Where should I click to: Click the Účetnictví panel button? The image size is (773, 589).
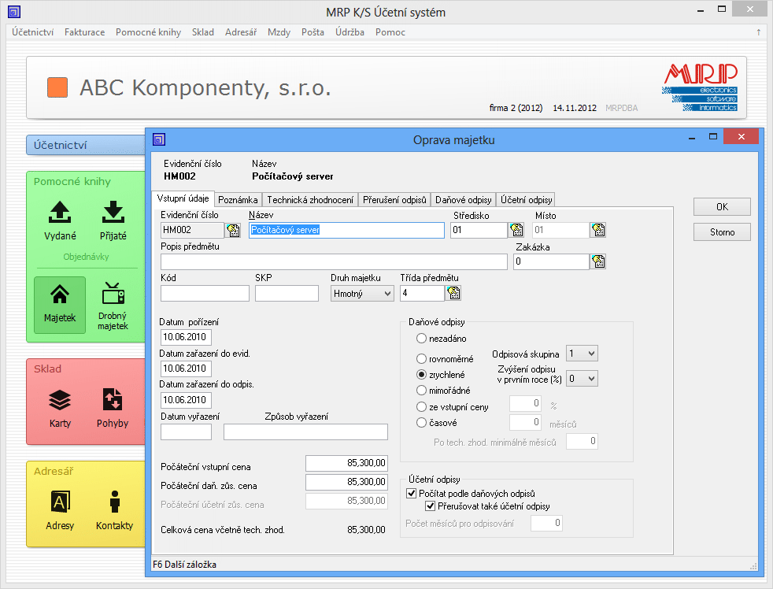click(87, 145)
